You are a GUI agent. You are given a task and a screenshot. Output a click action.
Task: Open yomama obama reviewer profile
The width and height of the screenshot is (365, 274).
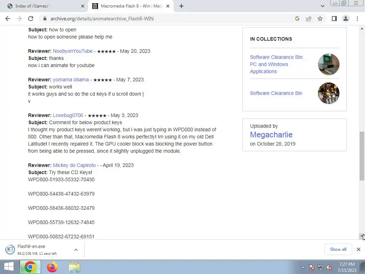[71, 80]
